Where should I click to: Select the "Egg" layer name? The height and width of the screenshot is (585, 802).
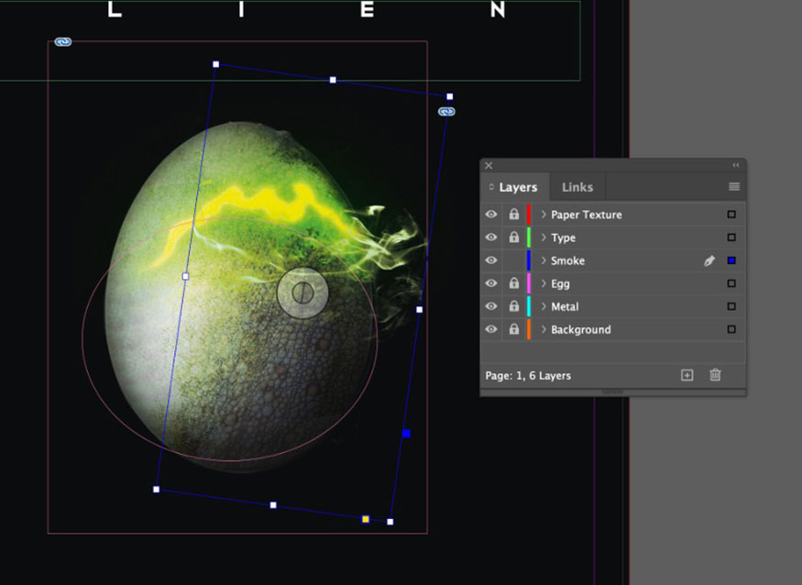point(560,284)
